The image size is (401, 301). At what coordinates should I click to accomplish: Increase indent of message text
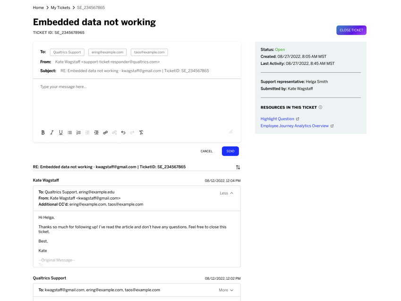click(96, 133)
